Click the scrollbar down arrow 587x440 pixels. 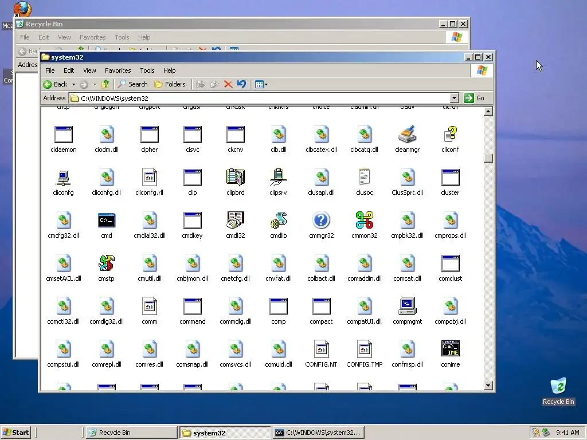pyautogui.click(x=488, y=386)
